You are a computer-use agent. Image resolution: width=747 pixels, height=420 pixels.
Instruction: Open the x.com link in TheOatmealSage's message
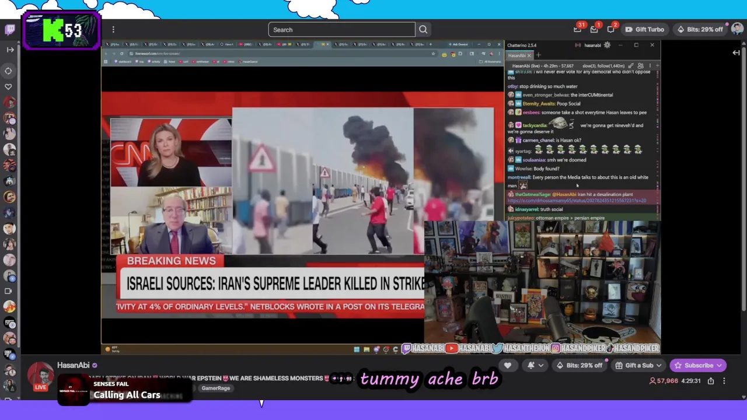tap(577, 201)
